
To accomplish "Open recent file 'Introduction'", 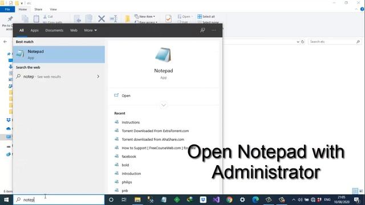I will click(131, 174).
